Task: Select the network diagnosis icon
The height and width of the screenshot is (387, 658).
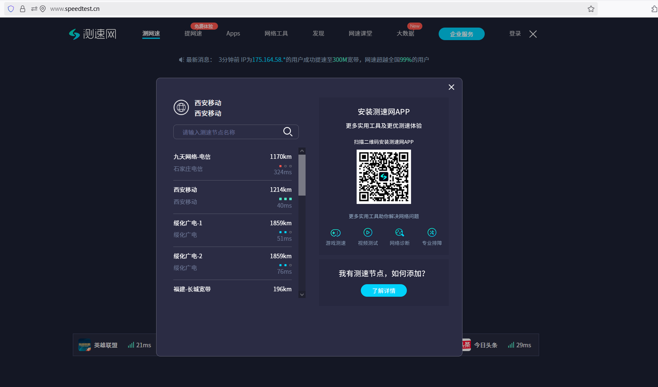Action: click(400, 233)
